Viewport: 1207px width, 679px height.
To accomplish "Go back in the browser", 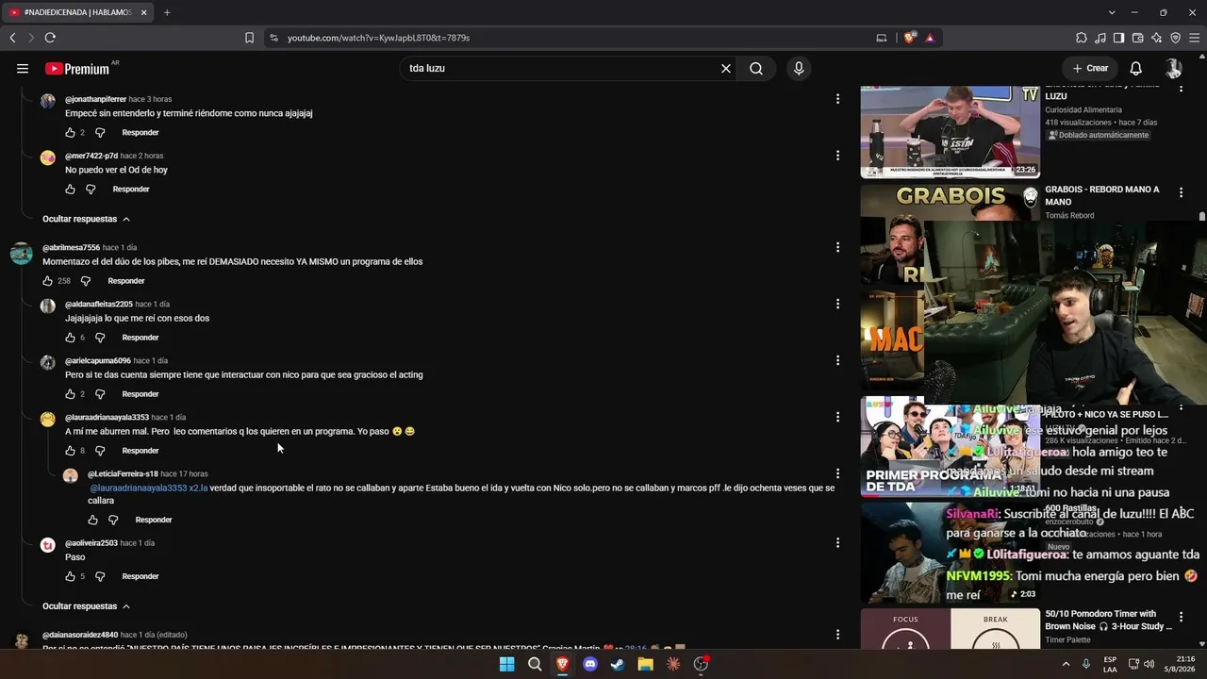I will [12, 38].
